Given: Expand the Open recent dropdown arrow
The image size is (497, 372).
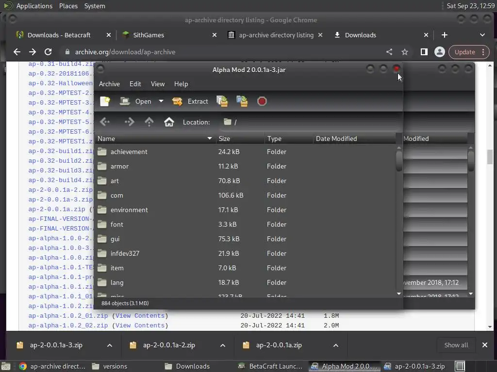Looking at the screenshot, I should [x=161, y=101].
